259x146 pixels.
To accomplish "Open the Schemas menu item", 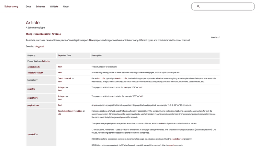I will coord(40,6).
